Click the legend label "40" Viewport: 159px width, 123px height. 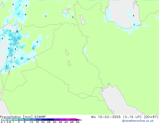[66, 122]
